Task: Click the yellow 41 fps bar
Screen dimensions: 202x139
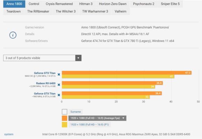Action: 118,76
